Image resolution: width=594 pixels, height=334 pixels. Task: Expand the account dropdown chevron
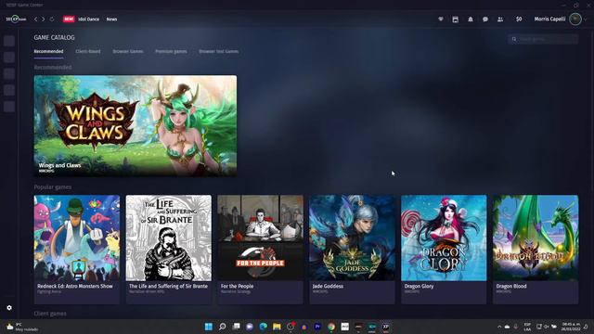point(586,19)
